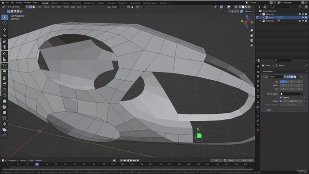Toggle X-ray display in viewport header
This screenshot has width=309, height=174.
click(x=236, y=7)
